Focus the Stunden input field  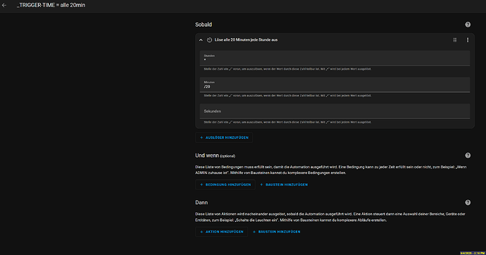coord(335,58)
